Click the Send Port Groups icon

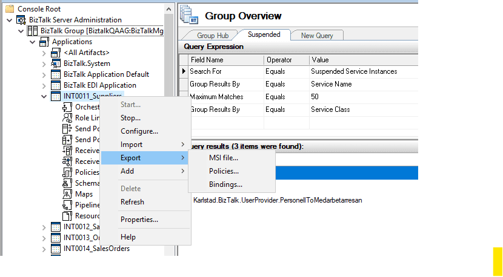pyautogui.click(x=67, y=129)
